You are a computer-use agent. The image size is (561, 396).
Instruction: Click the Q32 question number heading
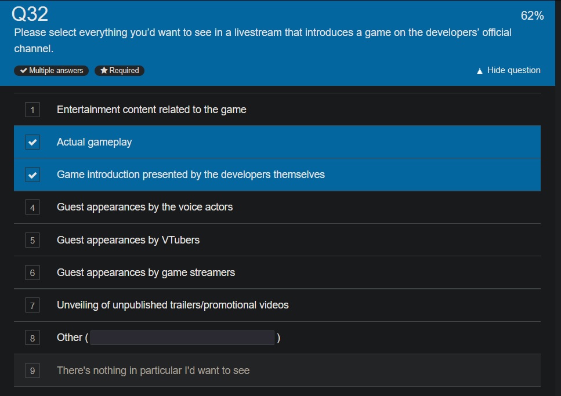(30, 14)
